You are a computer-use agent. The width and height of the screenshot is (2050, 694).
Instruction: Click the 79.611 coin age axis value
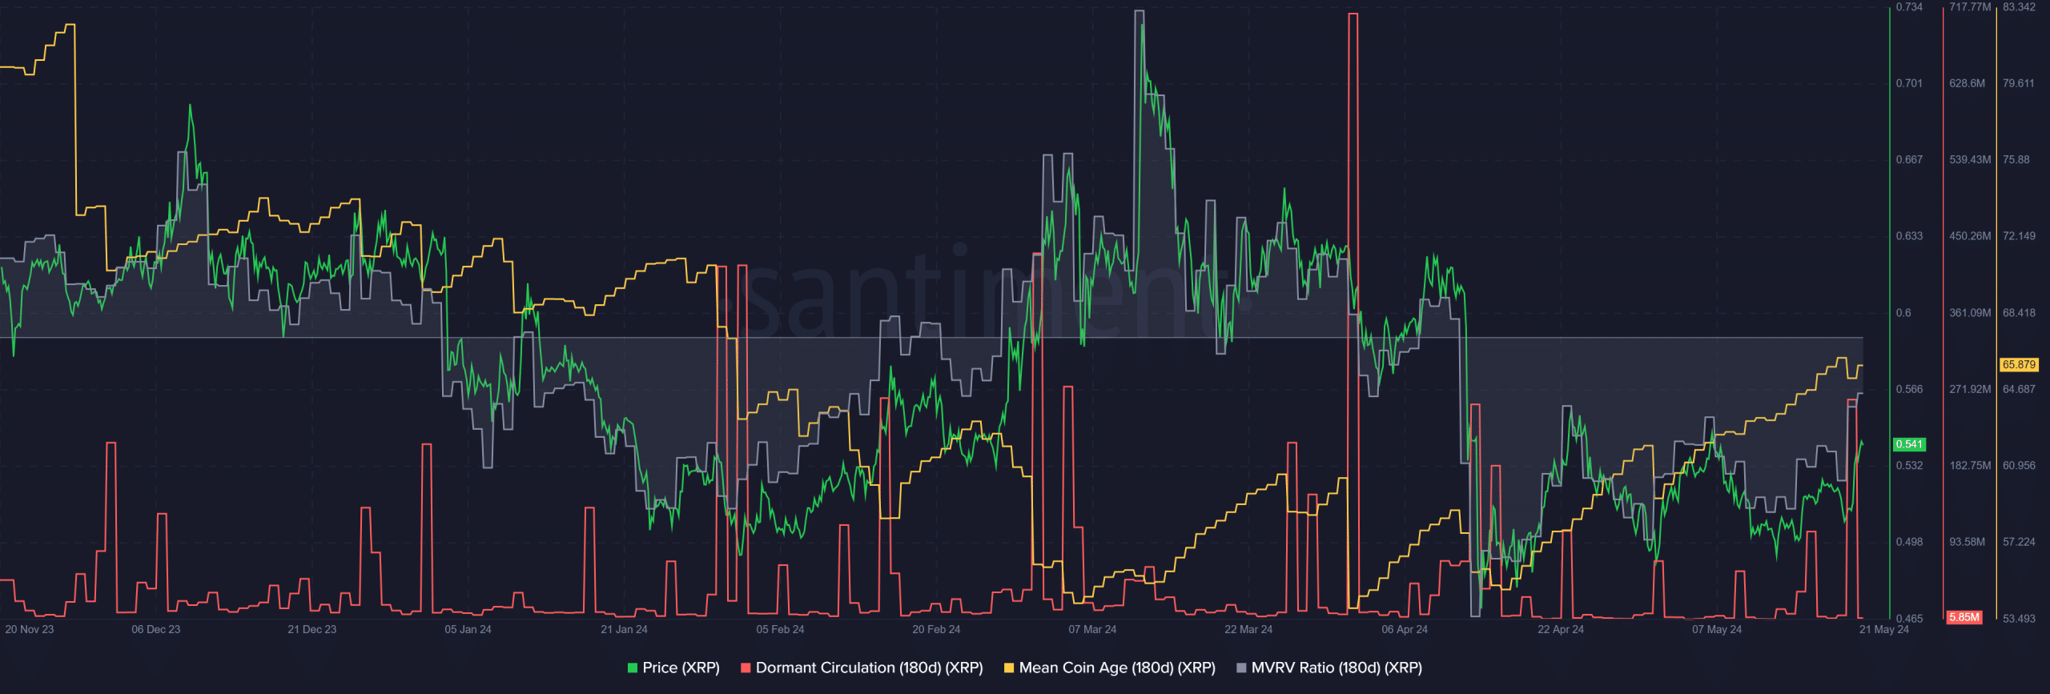coord(2019,83)
